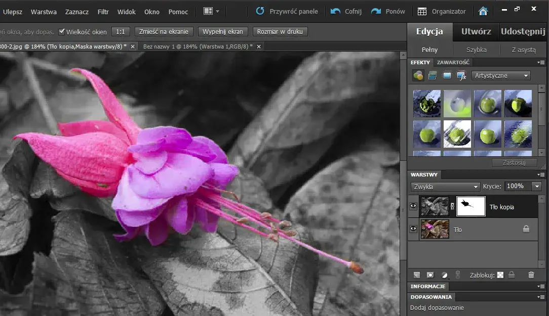This screenshot has width=549, height=316.
Task: Add a layer mask to current layer
Action: click(430, 275)
